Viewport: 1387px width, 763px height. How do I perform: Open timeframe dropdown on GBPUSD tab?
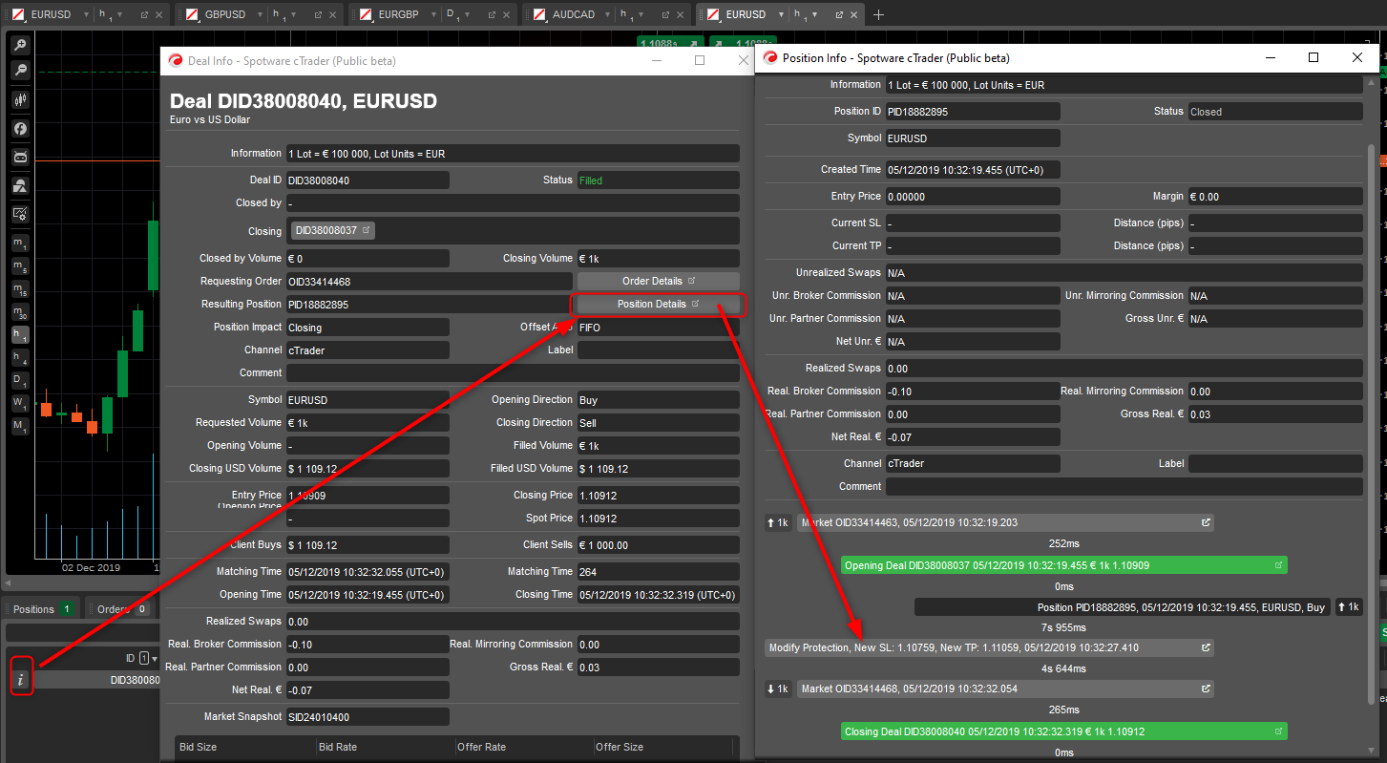[x=295, y=15]
